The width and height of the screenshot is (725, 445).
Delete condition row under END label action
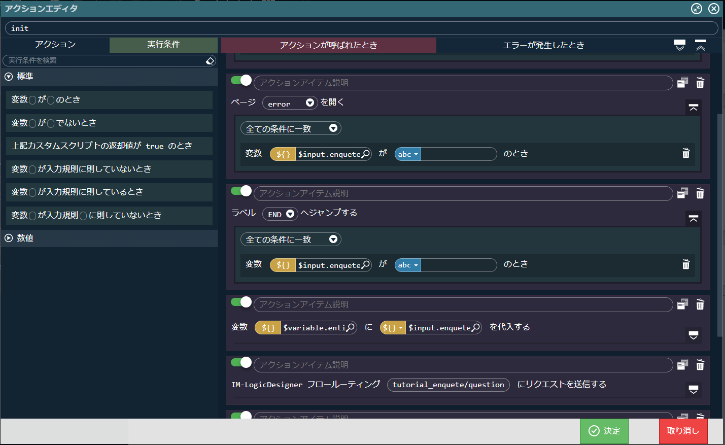pyautogui.click(x=686, y=264)
